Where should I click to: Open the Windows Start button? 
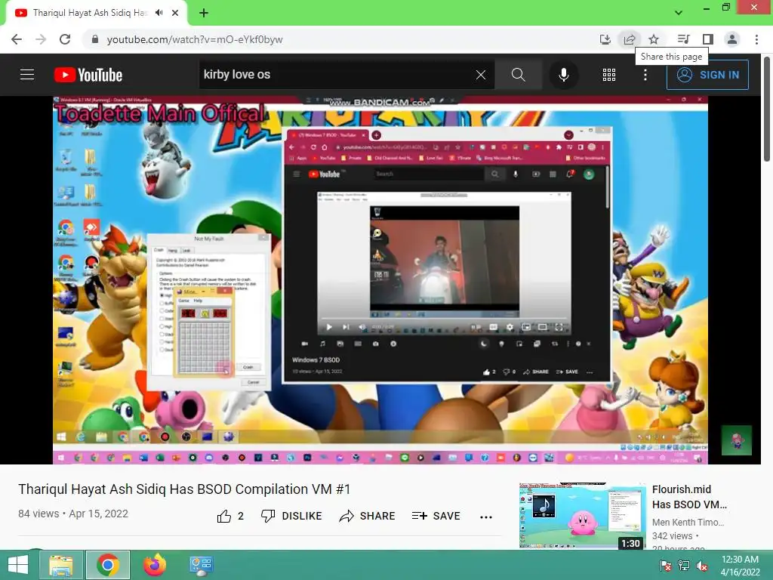coord(18,565)
